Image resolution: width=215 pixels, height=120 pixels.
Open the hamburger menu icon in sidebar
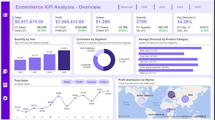[x=5, y=15]
